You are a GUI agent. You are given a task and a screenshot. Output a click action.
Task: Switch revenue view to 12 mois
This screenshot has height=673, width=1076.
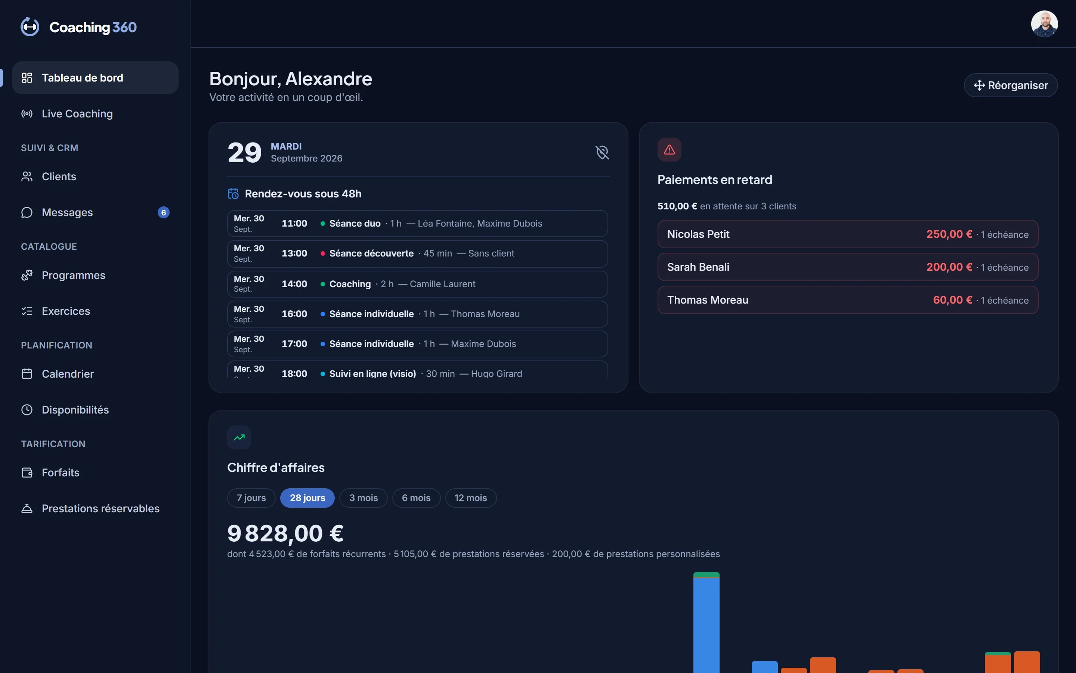471,498
